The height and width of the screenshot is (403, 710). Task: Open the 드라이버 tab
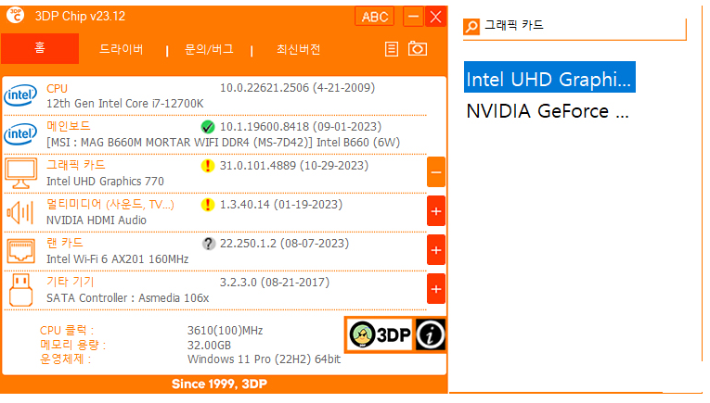point(122,49)
